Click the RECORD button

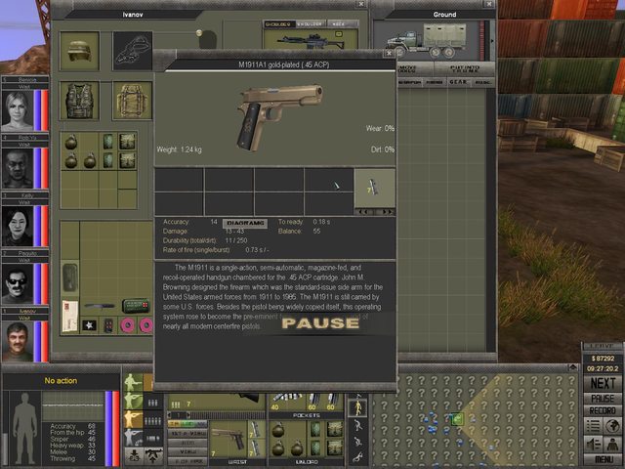pyautogui.click(x=603, y=410)
